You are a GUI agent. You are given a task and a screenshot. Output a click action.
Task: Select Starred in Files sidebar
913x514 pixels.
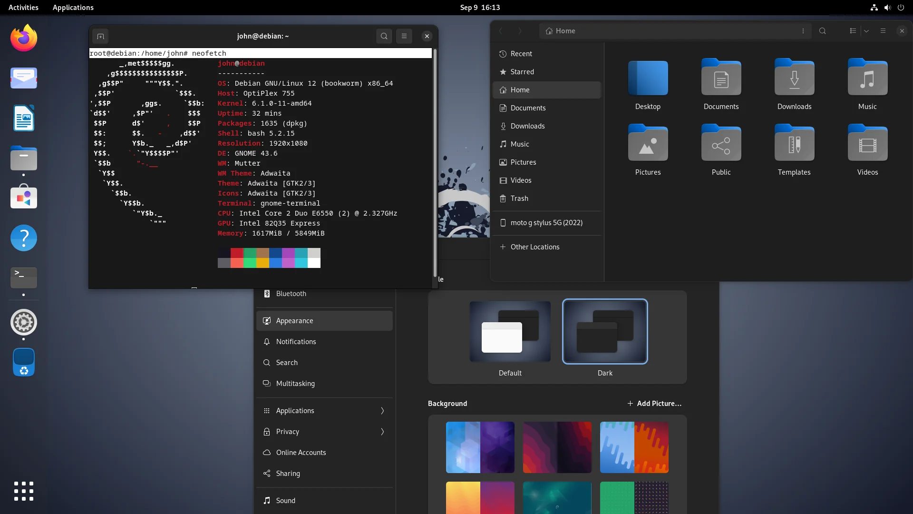(x=547, y=72)
